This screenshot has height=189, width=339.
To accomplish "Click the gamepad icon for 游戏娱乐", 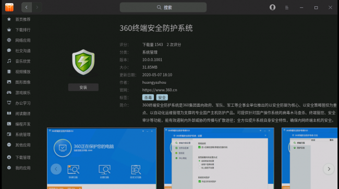I will (x=9, y=92).
